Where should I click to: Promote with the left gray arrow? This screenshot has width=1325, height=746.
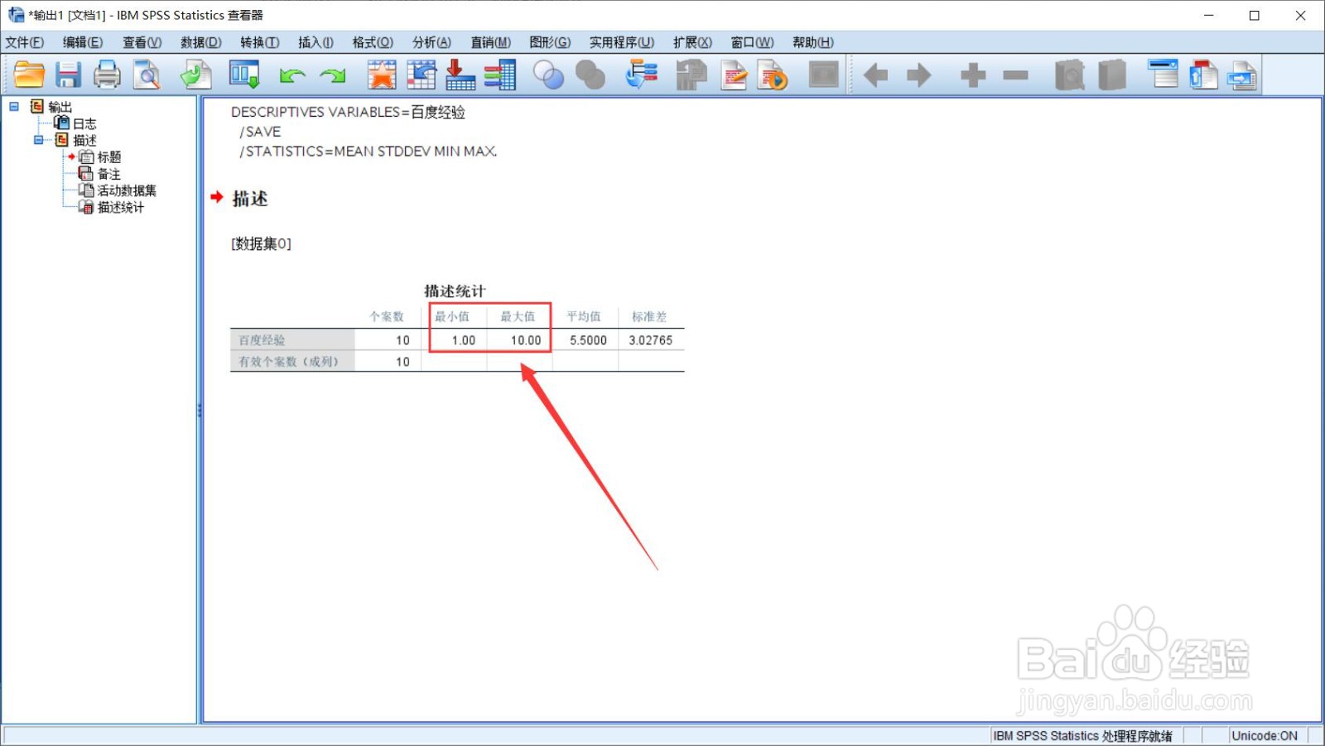875,75
